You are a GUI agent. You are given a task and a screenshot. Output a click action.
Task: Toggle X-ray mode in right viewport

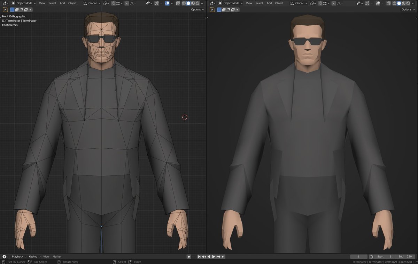coord(388,3)
